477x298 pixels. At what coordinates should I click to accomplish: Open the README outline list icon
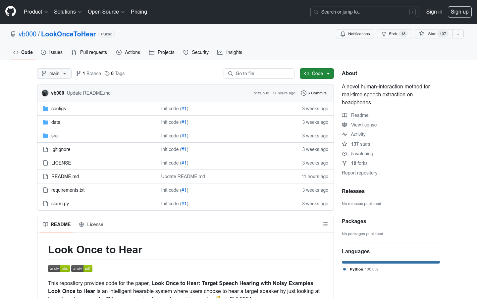325,224
